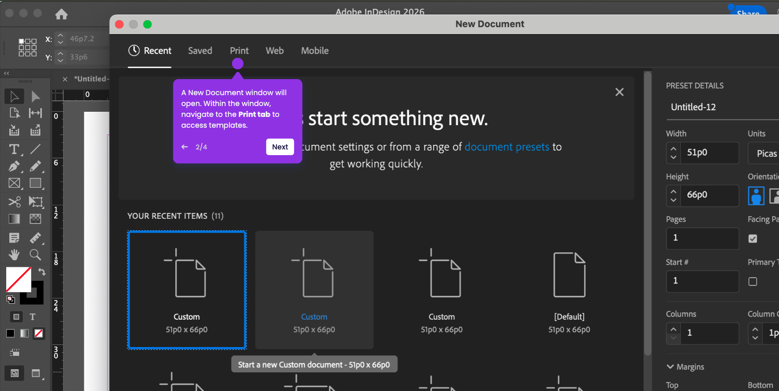Disable the Facing Pages checkbox
The width and height of the screenshot is (779, 391).
click(x=753, y=238)
